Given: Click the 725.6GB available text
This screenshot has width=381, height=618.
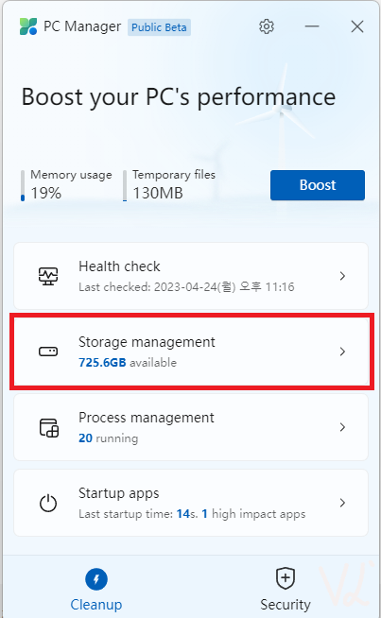Looking at the screenshot, I should 128,363.
